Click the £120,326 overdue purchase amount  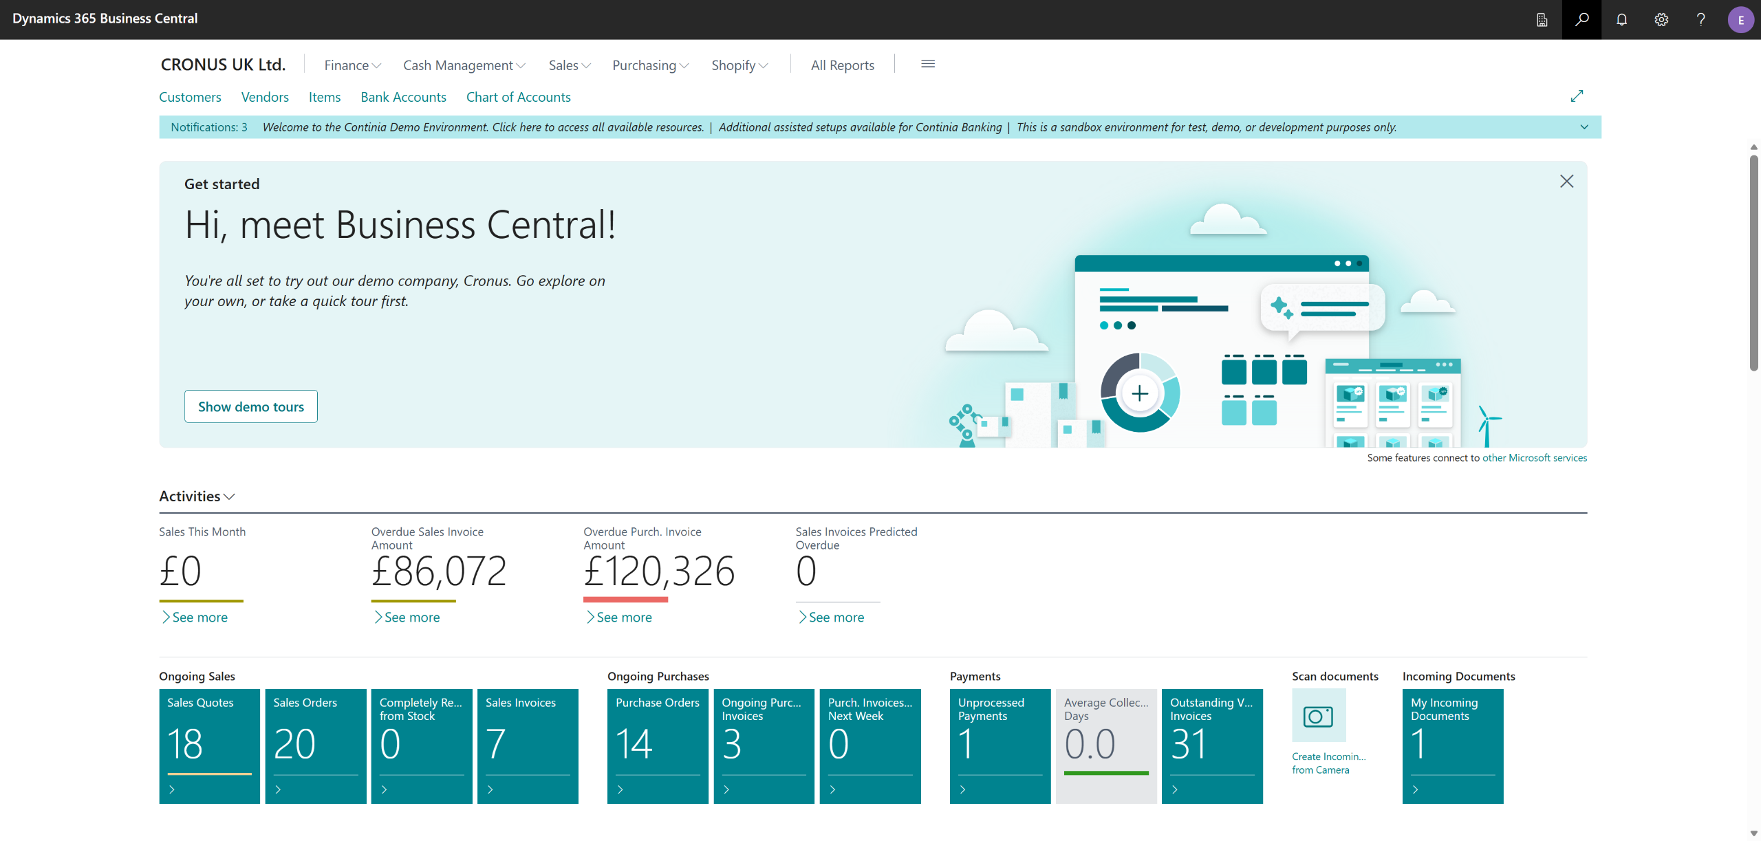(659, 571)
